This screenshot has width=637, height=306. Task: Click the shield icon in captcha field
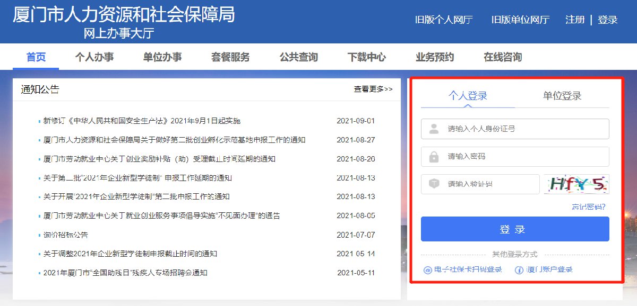click(x=434, y=184)
